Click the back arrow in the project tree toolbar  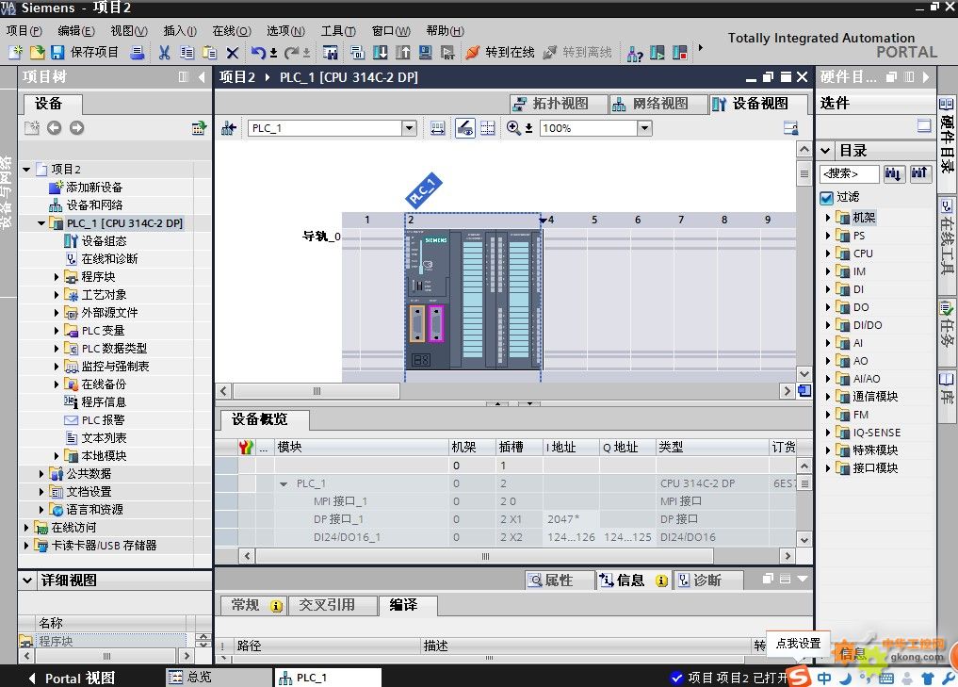click(x=55, y=128)
